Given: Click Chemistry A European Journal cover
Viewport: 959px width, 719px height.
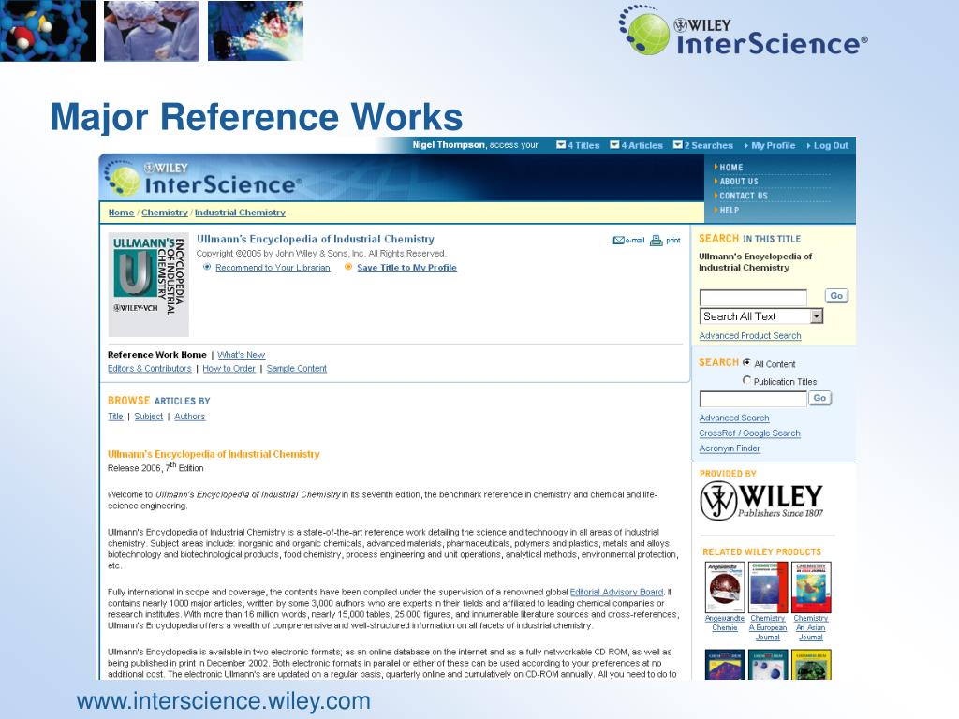Looking at the screenshot, I should [768, 588].
